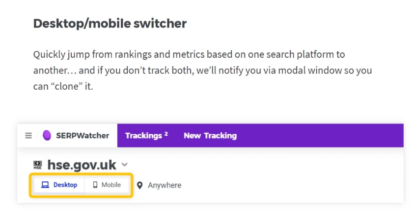Click the "Desktop/mobile switcher" heading

(110, 24)
